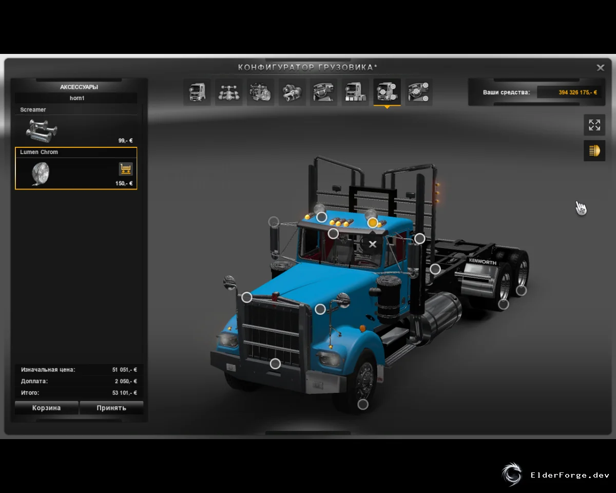
Task: Toggle the fullscreen view icon
Action: [594, 125]
